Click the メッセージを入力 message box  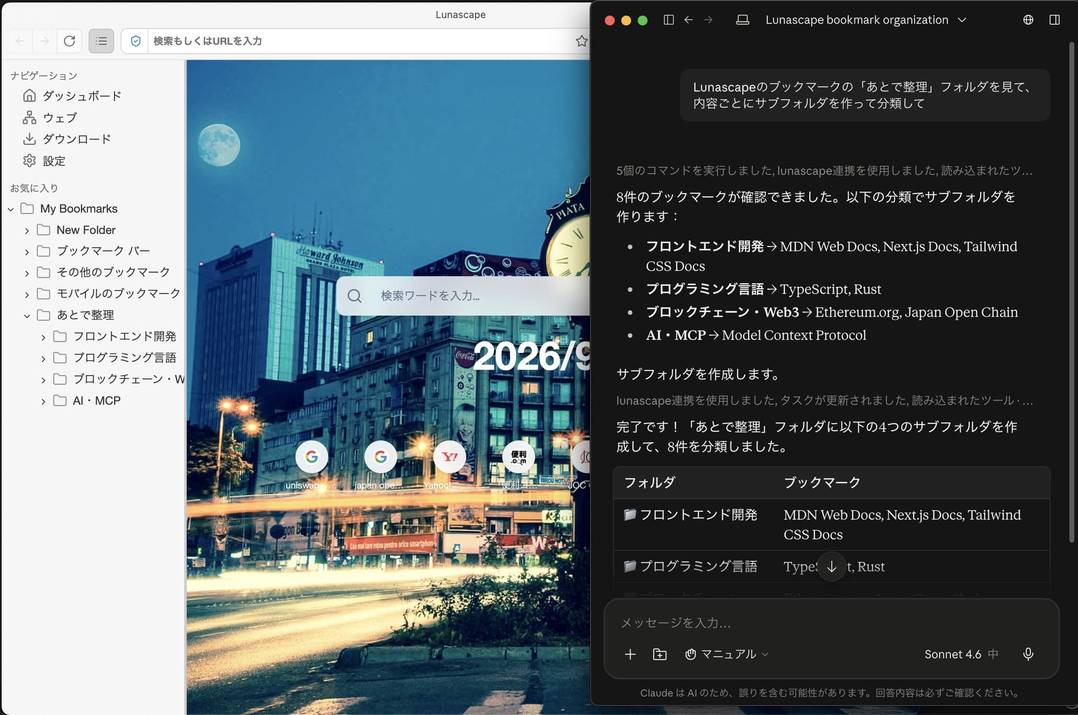(831, 623)
